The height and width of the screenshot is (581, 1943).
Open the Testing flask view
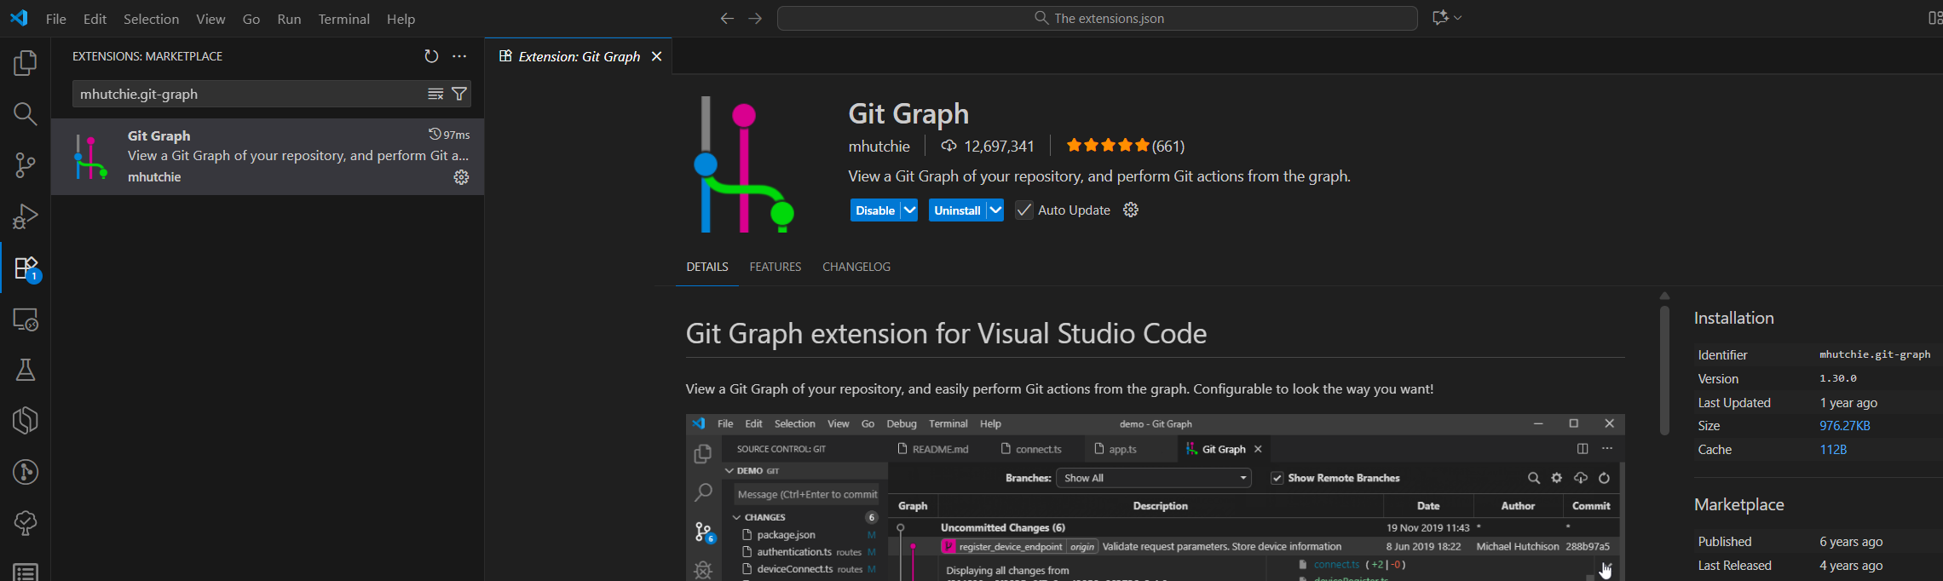(26, 370)
